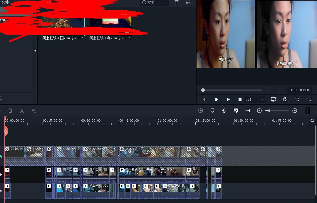Click ruler mark 00:15:00:00
The width and height of the screenshot is (317, 203).
(53, 121)
